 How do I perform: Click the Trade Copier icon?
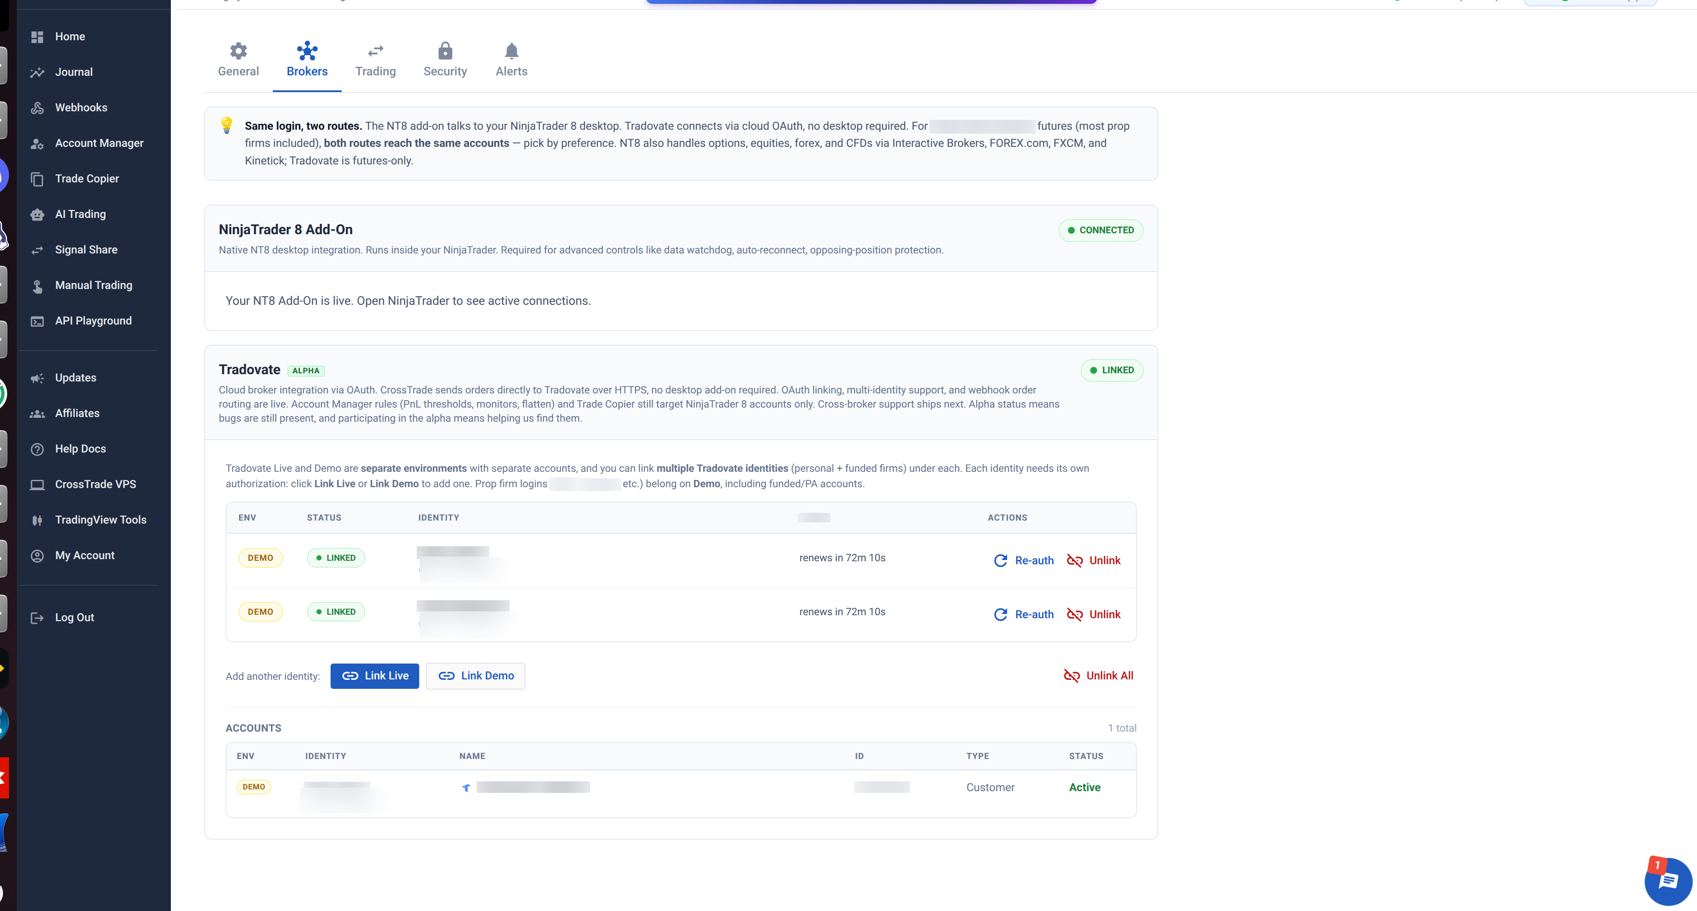[x=38, y=179]
